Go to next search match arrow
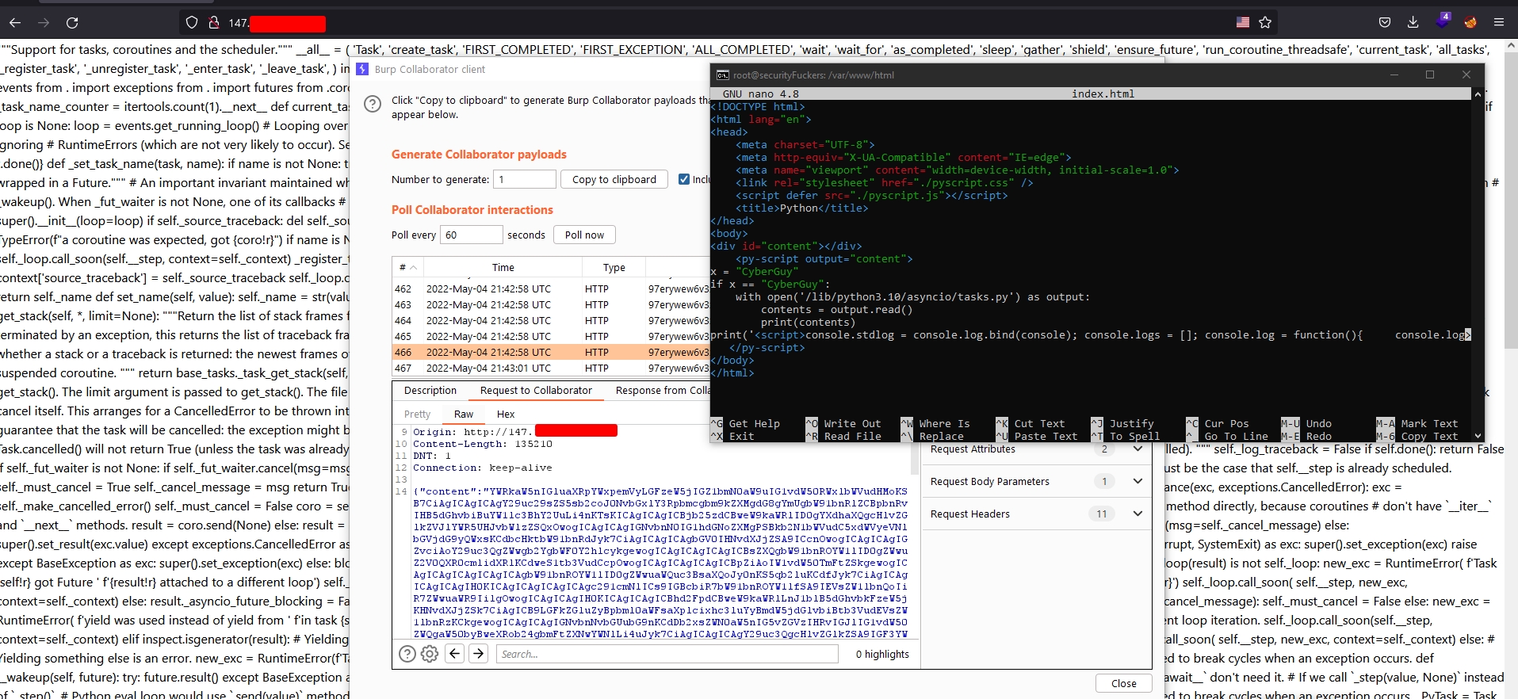This screenshot has height=699, width=1518. click(478, 654)
